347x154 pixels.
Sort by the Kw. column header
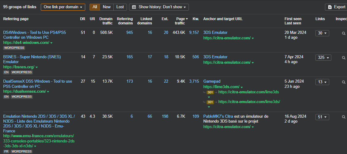click(x=196, y=19)
